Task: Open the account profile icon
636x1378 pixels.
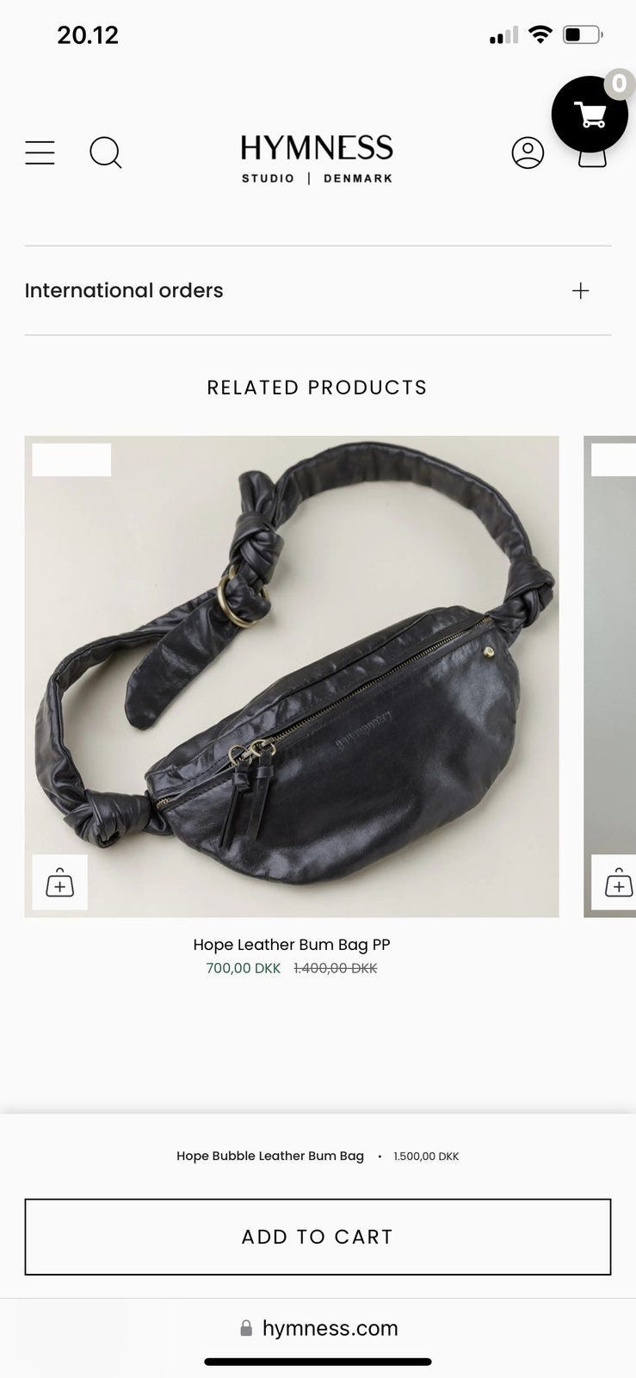Action: 528,152
